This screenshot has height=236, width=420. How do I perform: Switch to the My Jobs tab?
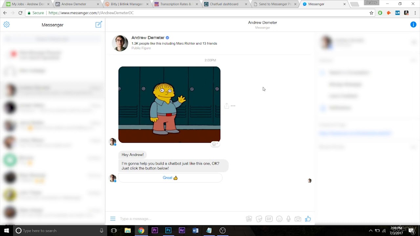(x=28, y=4)
